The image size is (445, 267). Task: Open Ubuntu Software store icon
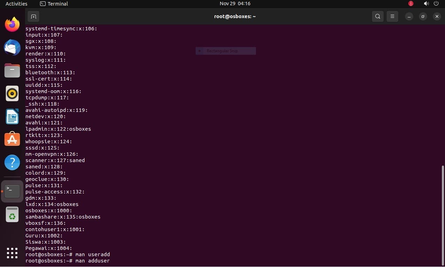(x=12, y=139)
